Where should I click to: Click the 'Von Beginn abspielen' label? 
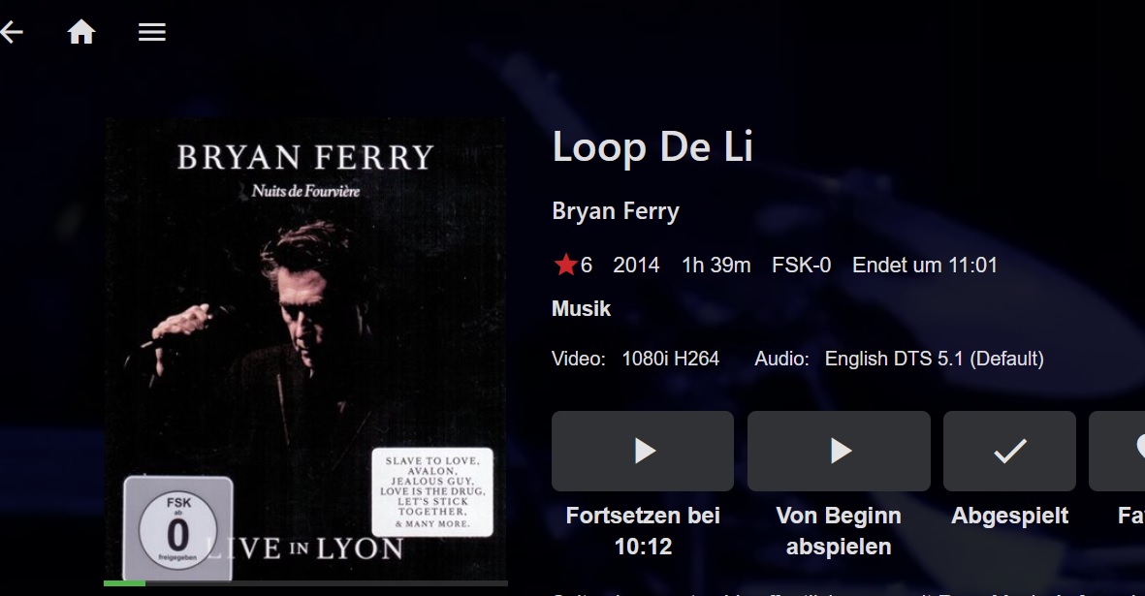tap(839, 531)
